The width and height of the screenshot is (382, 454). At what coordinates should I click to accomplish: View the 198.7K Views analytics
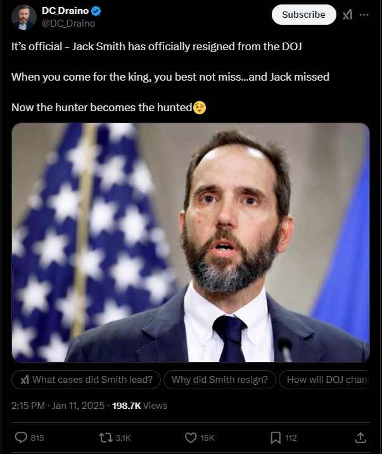point(139,406)
